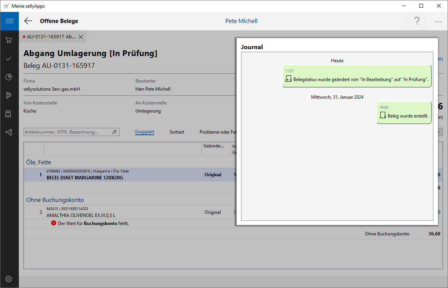Click the question mark help button

coord(417,21)
